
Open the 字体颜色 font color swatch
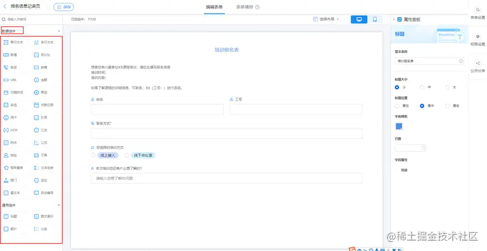click(x=399, y=127)
